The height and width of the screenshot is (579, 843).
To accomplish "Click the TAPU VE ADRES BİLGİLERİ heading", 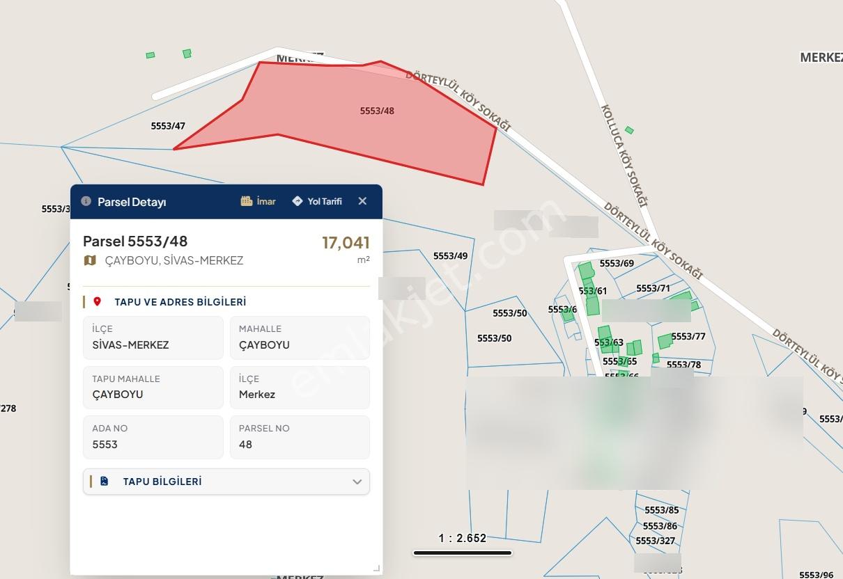I will pos(180,302).
